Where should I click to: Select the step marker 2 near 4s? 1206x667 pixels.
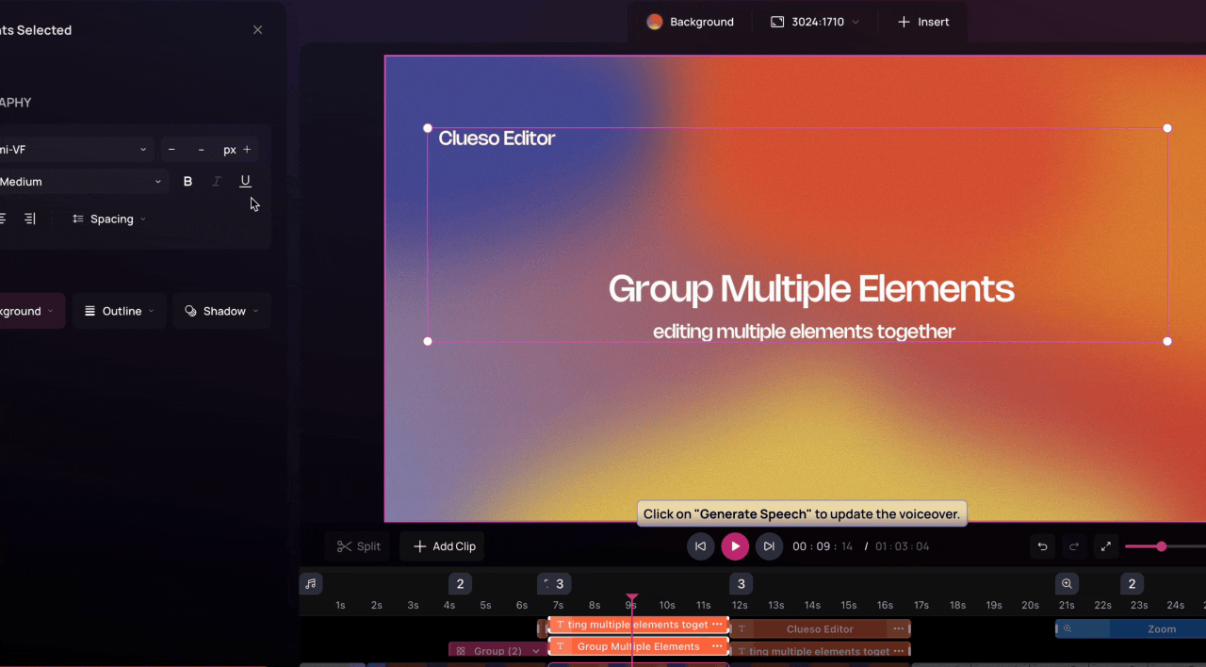coord(460,584)
